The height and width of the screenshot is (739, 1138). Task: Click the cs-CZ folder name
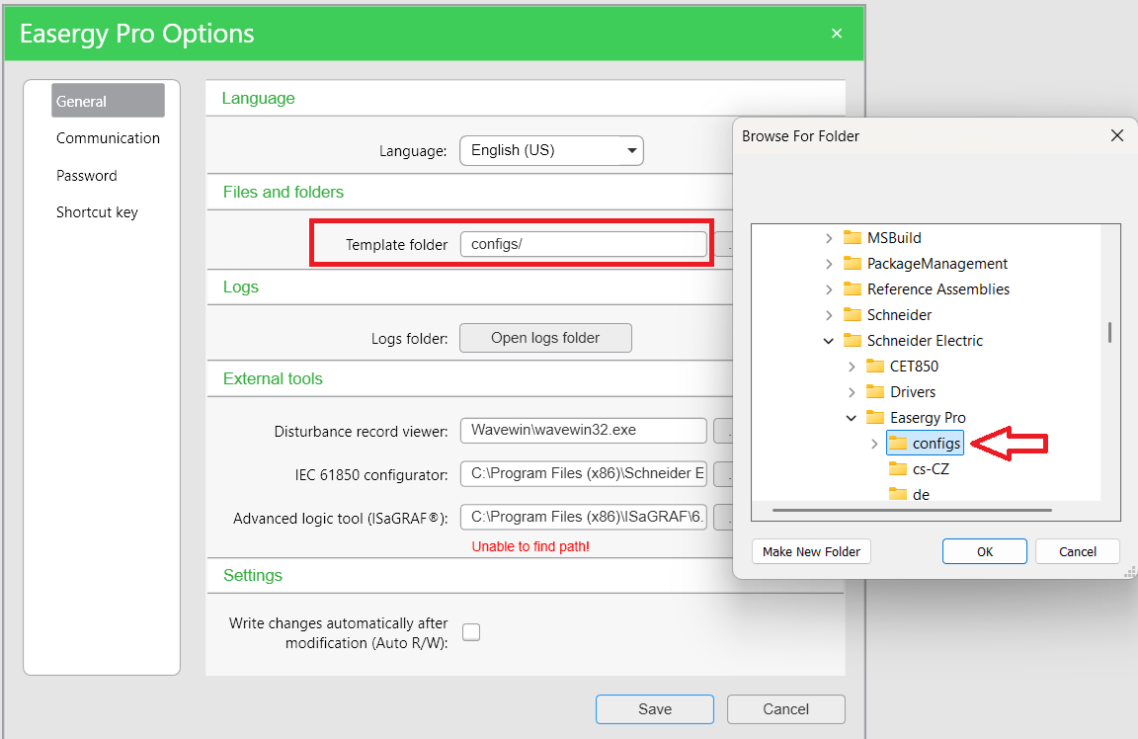click(x=932, y=469)
